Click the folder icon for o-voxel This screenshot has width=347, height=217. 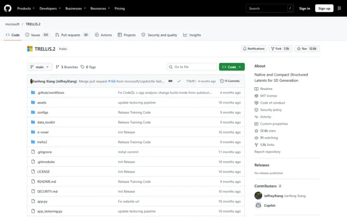point(33,132)
